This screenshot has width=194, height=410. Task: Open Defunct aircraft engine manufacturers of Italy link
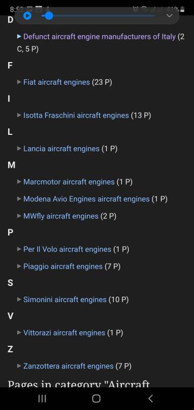(x=100, y=36)
